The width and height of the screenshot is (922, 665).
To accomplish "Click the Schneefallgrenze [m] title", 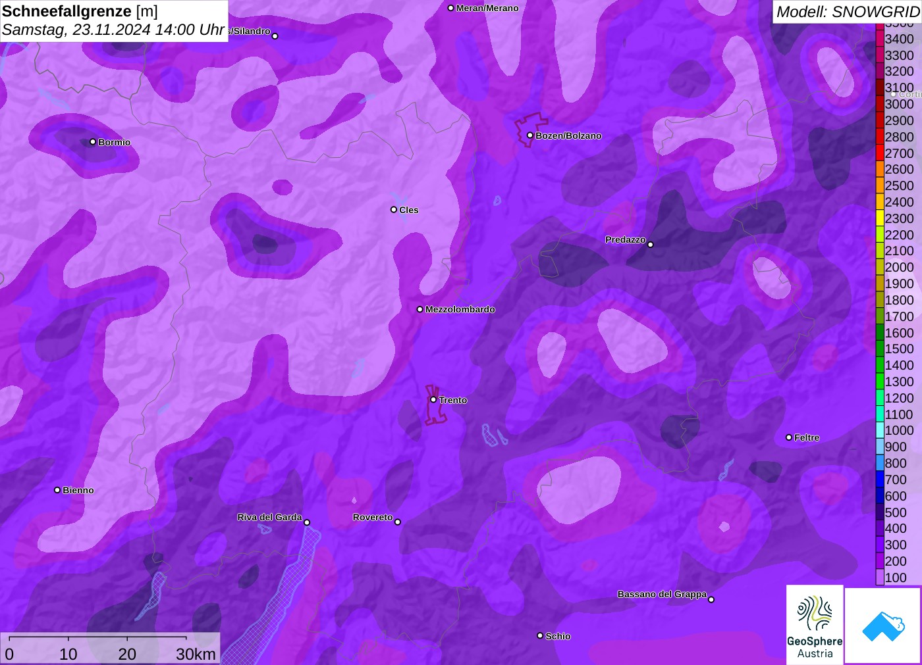I will point(80,11).
